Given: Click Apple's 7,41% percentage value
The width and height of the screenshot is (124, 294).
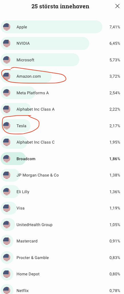Looking at the screenshot, I should click(x=115, y=27).
